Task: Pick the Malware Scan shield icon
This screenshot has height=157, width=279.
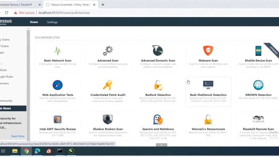Action: pyautogui.click(x=208, y=51)
